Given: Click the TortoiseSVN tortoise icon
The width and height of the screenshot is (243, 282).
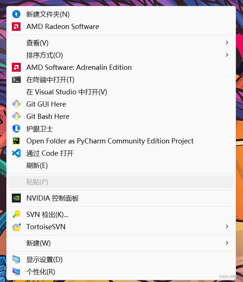Looking at the screenshot, I should (16, 227).
